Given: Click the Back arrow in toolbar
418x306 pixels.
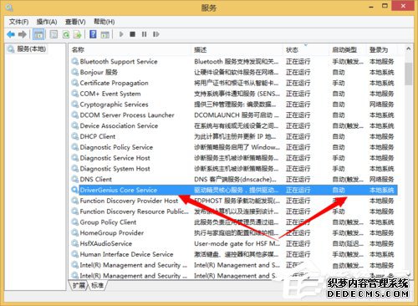Looking at the screenshot, I should click(x=11, y=34).
